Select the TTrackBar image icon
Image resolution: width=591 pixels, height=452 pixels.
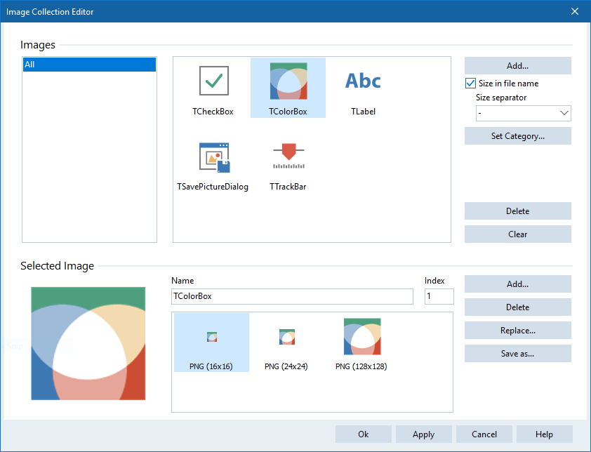click(288, 157)
